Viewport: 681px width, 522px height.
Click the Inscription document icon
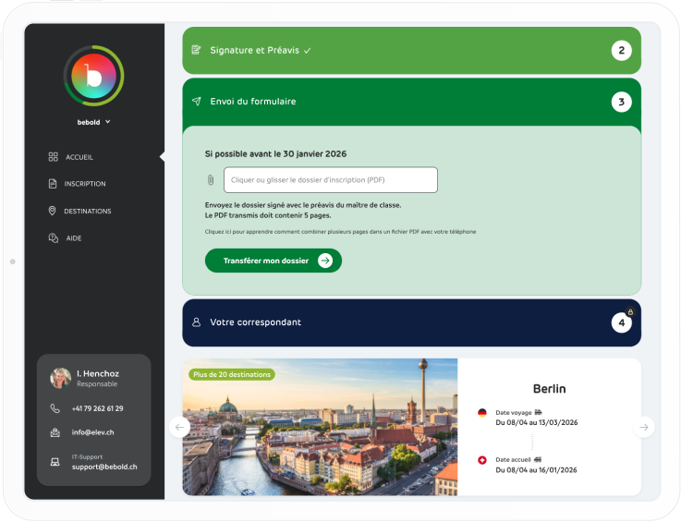coord(53,184)
